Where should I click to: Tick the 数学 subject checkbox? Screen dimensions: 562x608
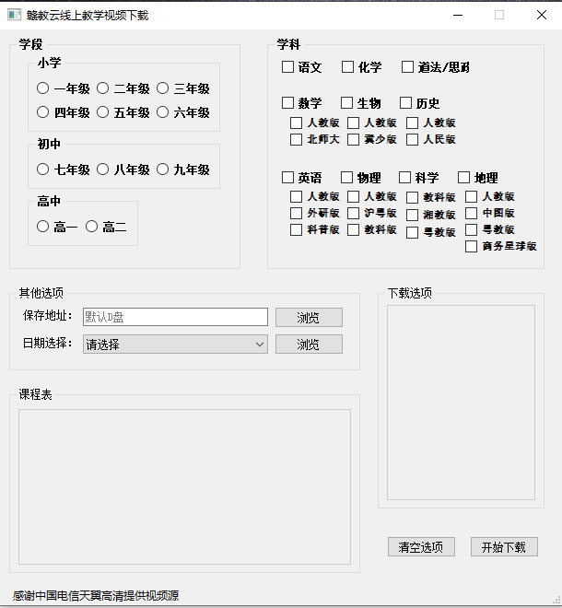tap(287, 103)
